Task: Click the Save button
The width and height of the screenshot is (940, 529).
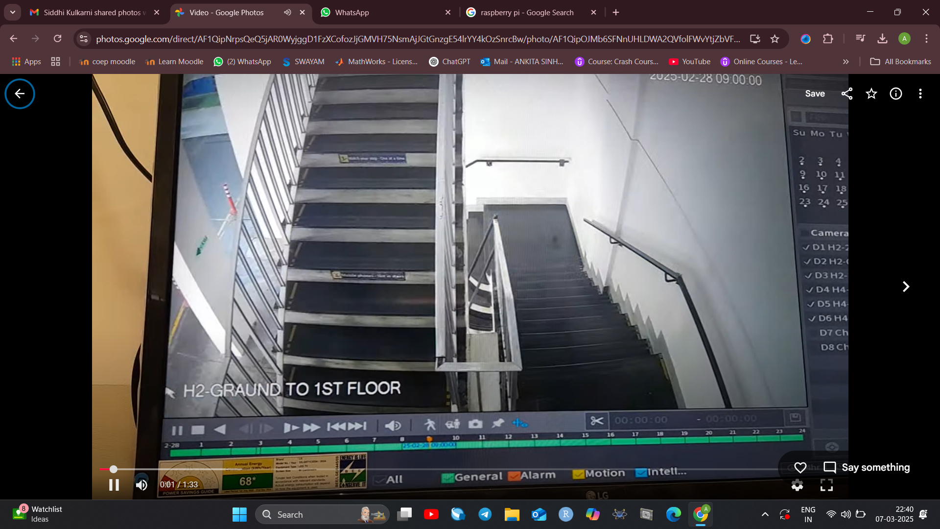Action: (x=815, y=94)
